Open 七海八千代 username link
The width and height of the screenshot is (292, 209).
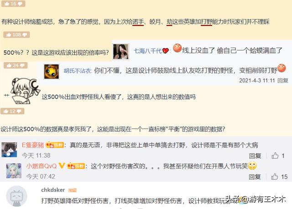[148, 51]
